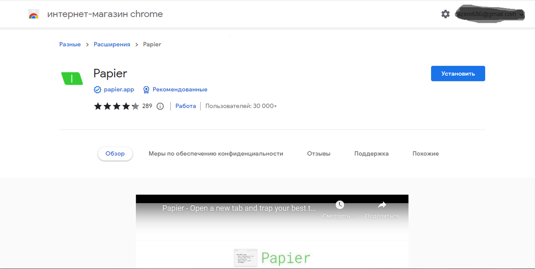Viewport: 535px width, 269px height.
Task: Click the rating count 289
Action: pyautogui.click(x=147, y=106)
